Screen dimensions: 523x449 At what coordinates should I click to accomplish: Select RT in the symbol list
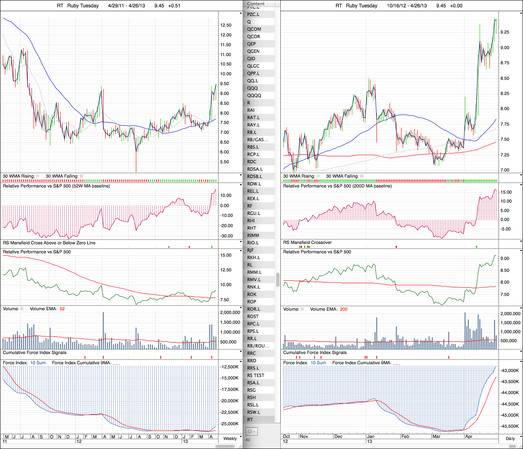click(x=250, y=420)
